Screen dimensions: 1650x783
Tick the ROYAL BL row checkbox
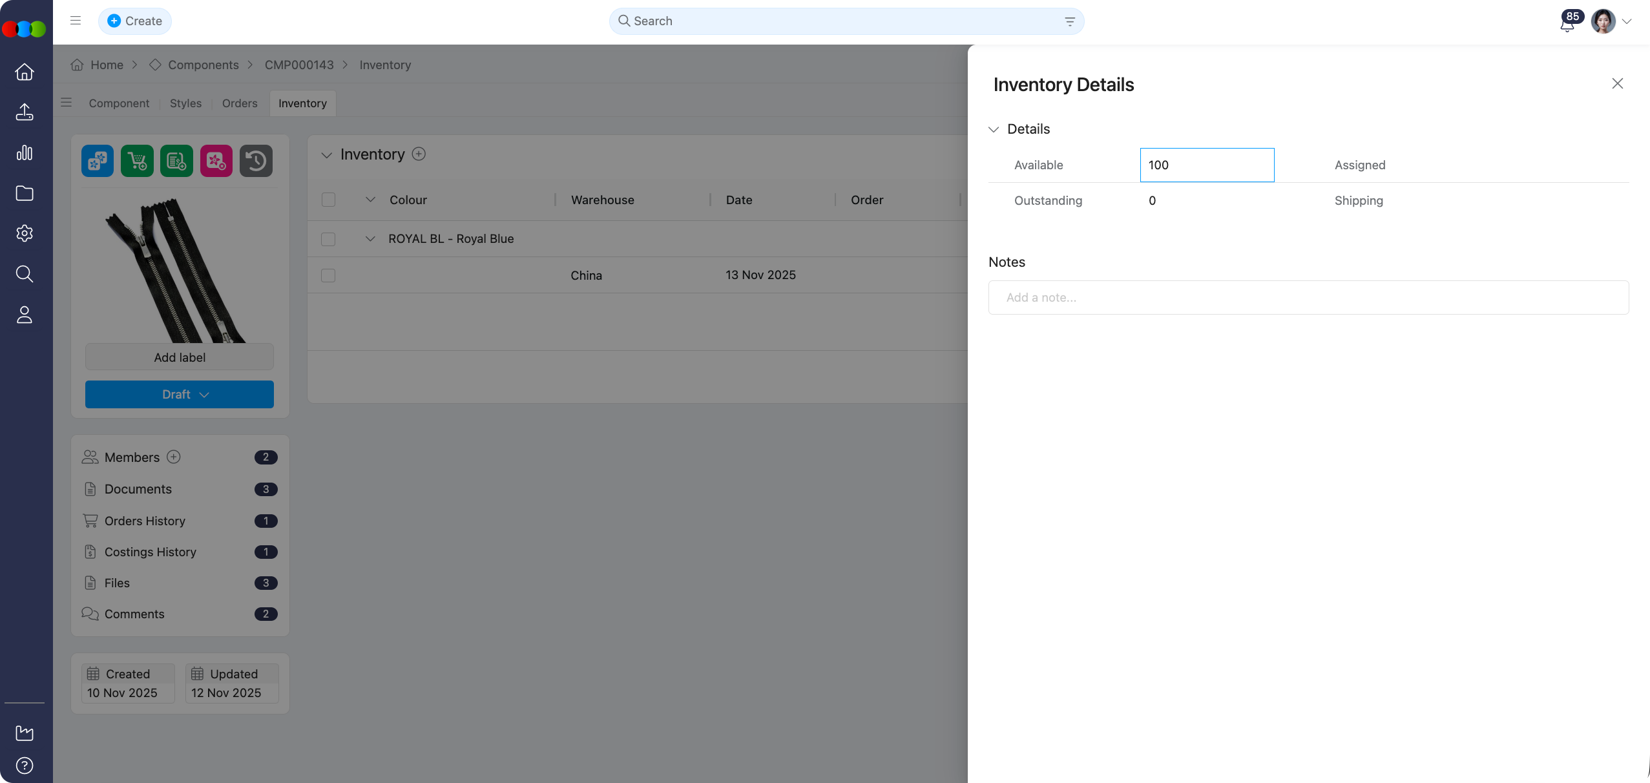pyautogui.click(x=328, y=239)
